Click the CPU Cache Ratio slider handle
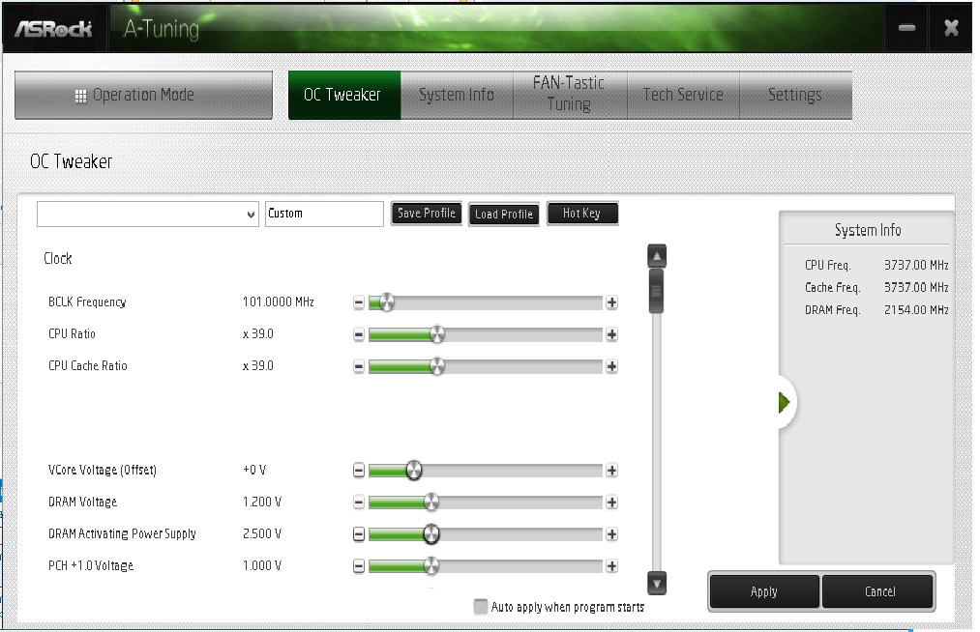The height and width of the screenshot is (632, 980). point(437,366)
